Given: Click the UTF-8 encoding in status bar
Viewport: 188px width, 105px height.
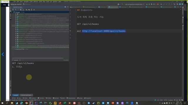Looking at the screenshot, I should click(x=165, y=100).
